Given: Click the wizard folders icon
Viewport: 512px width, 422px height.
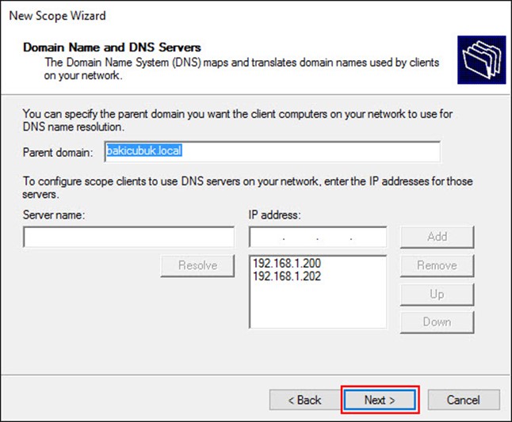Looking at the screenshot, I should tap(482, 60).
